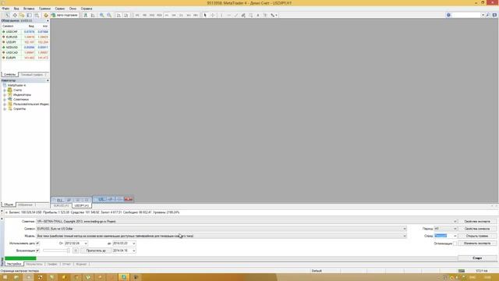
Task: Open the Графики menu
Action: click(44, 9)
